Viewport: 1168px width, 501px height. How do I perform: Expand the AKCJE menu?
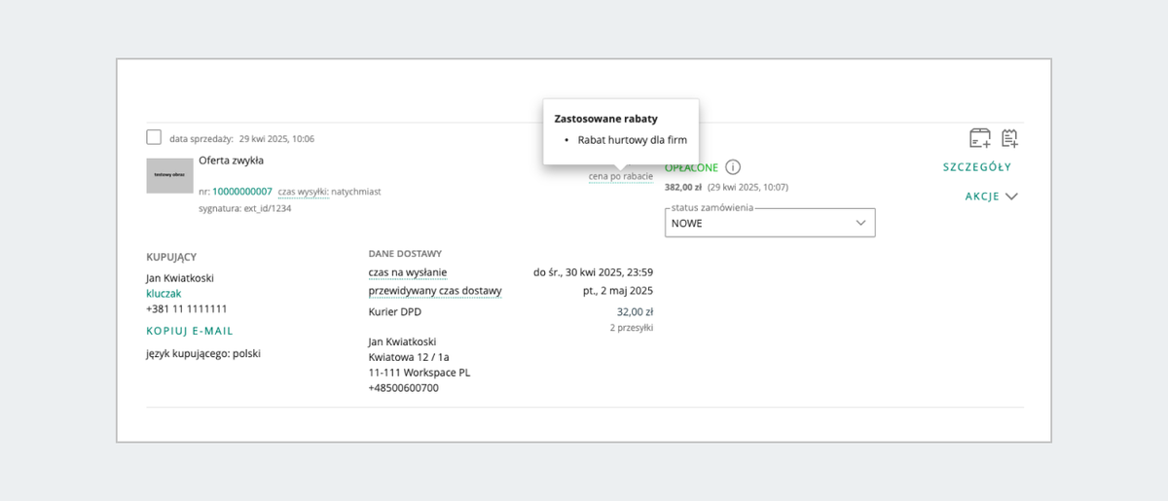[991, 197]
